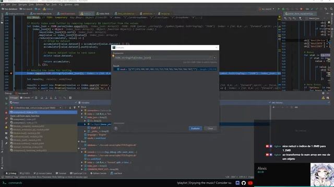
Task: Select the result row in the Evaluate dialog
Action: 165,69
